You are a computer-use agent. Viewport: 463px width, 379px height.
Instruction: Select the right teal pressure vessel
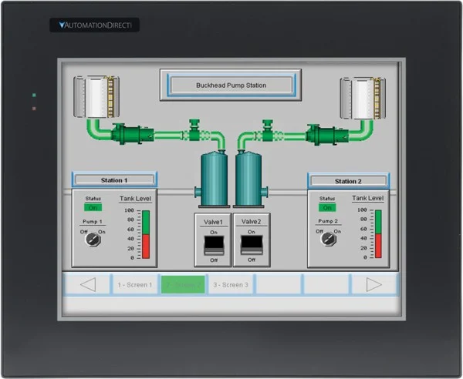click(251, 179)
